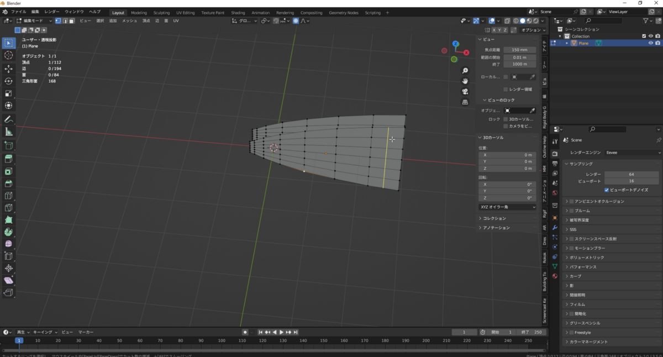Click the hand pan view icon
663x357 pixels.
pyautogui.click(x=465, y=81)
